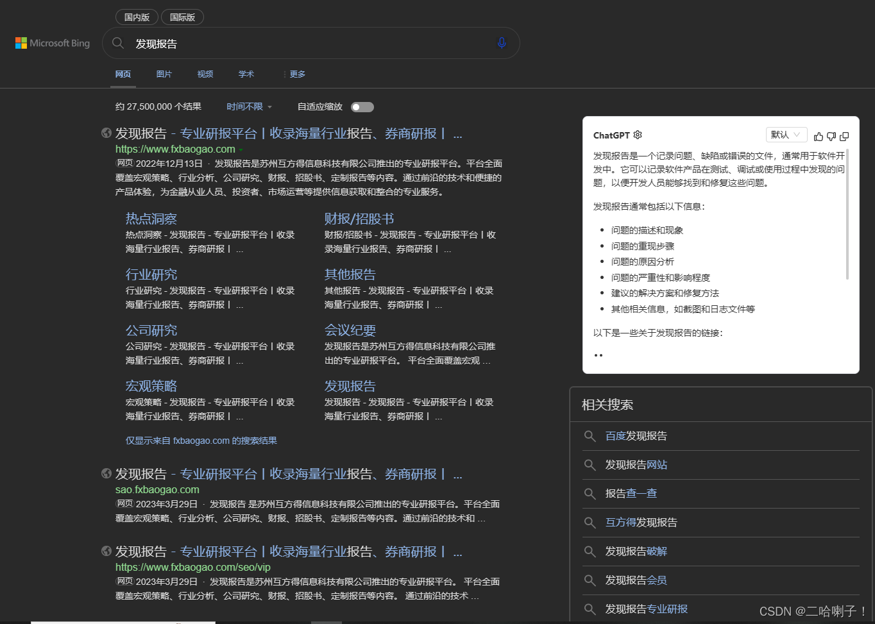
Task: Click the search magnifier icon in search box
Action: pos(118,43)
